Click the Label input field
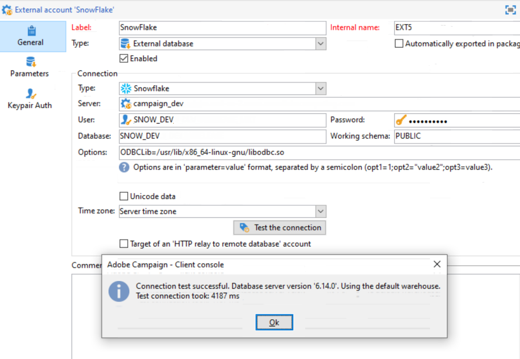This screenshot has width=520, height=359. [223, 28]
